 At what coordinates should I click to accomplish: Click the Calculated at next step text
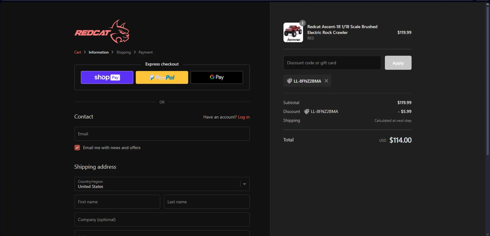(393, 120)
